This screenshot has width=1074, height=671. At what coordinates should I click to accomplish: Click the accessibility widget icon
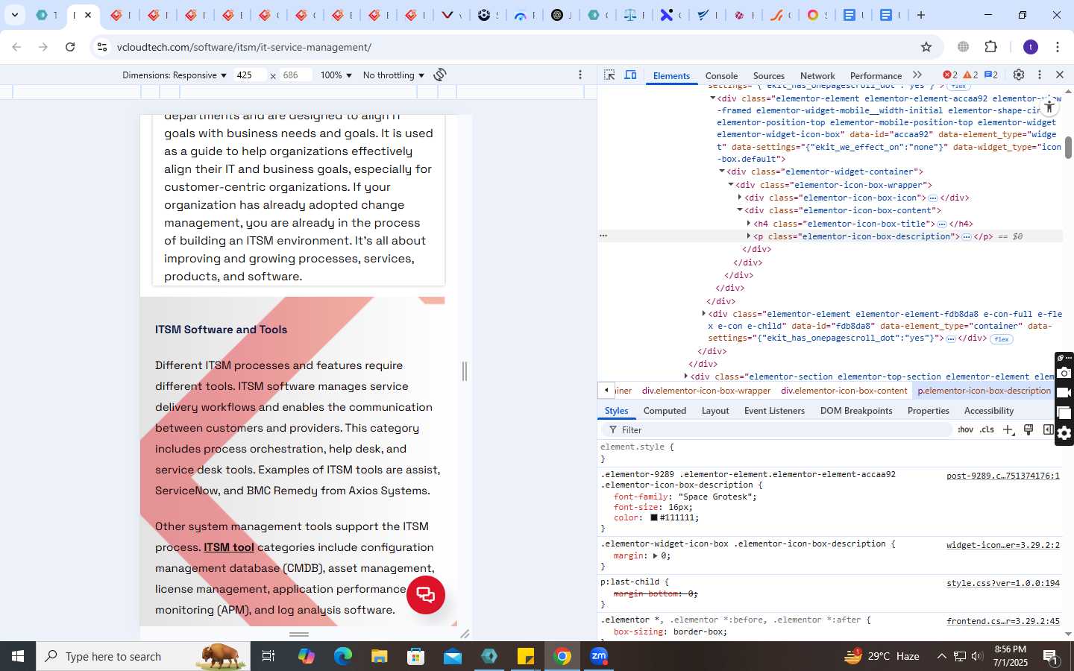click(x=1049, y=107)
